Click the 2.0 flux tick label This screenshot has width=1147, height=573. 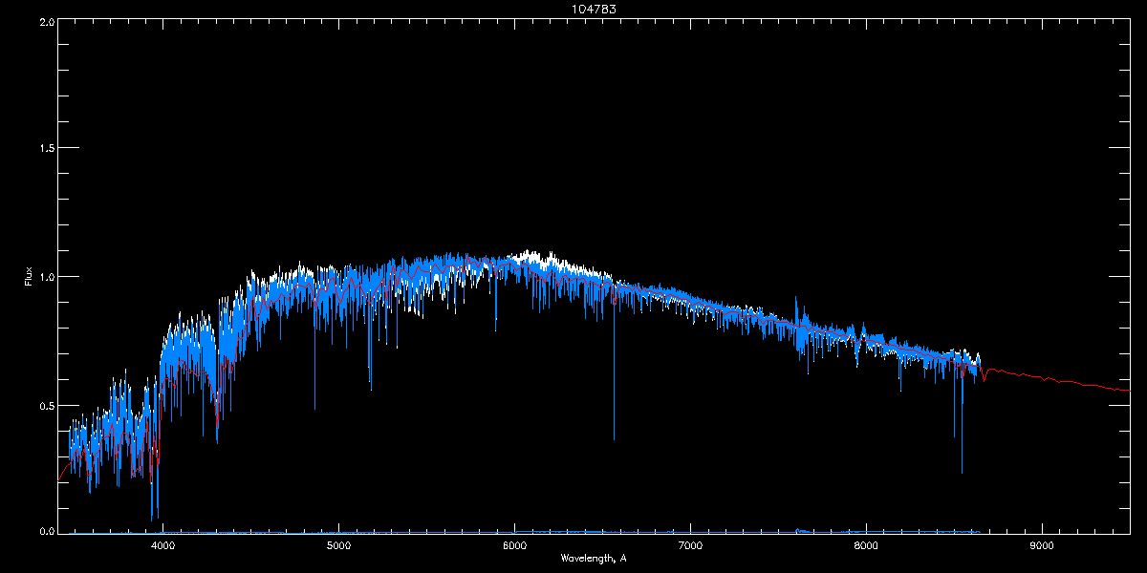(x=46, y=21)
